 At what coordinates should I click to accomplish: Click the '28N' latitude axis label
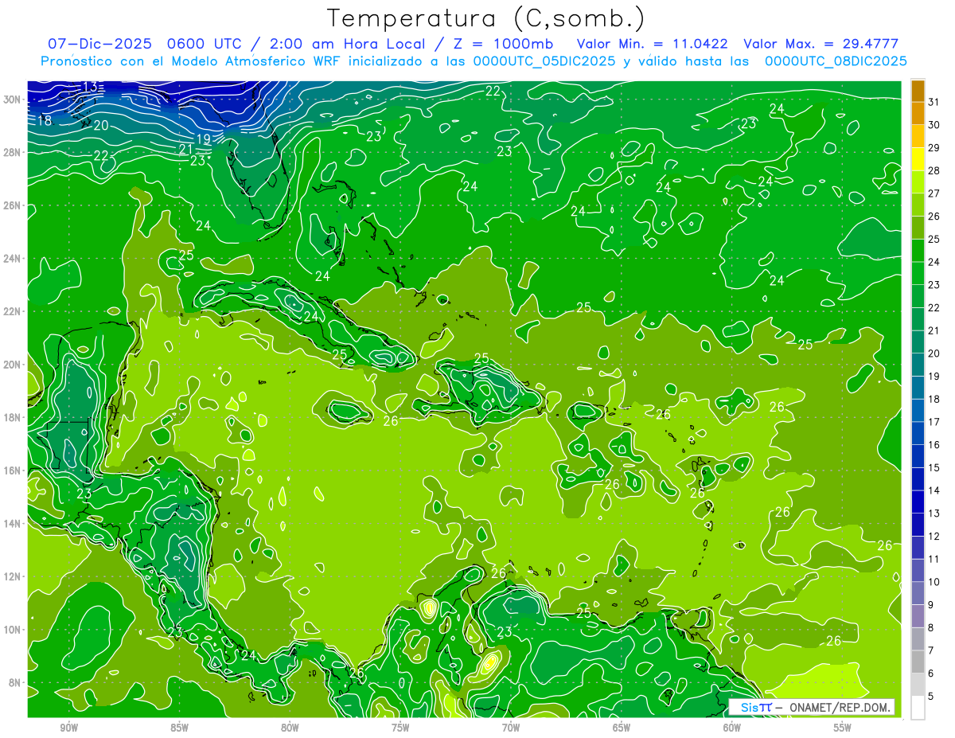point(14,152)
